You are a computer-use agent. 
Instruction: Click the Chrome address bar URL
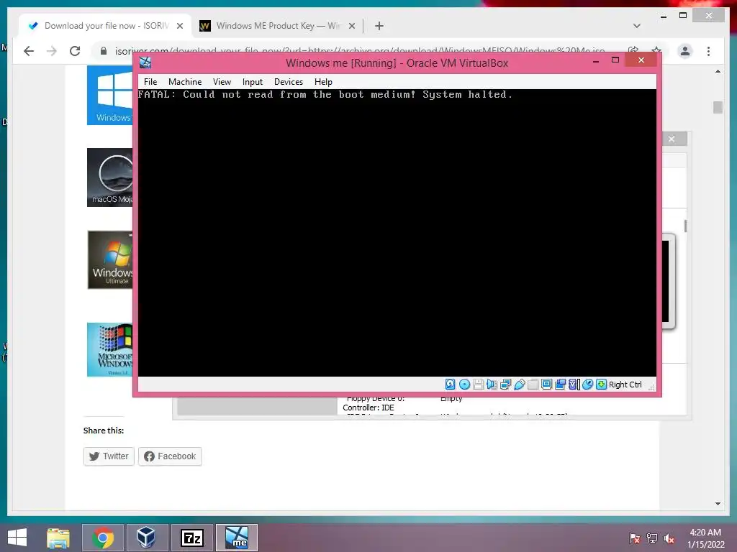(360, 51)
